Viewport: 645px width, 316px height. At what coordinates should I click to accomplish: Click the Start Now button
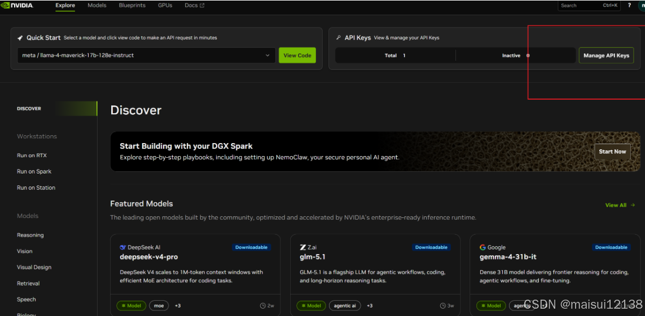(612, 152)
